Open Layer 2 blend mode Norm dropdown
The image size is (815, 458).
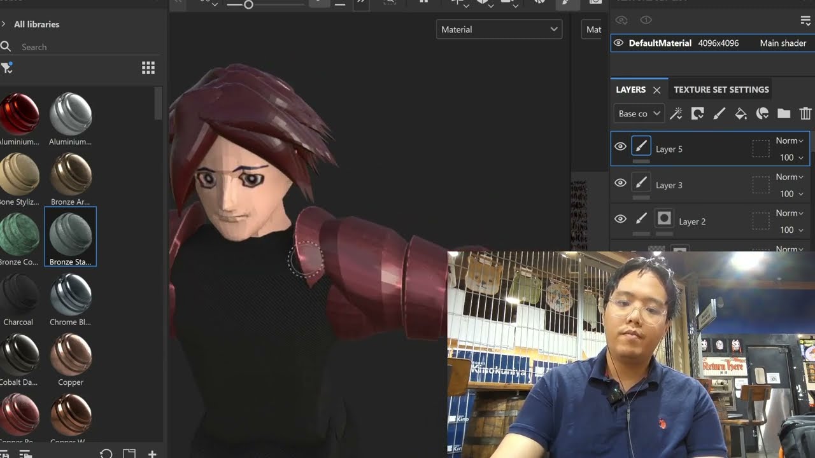coord(790,213)
